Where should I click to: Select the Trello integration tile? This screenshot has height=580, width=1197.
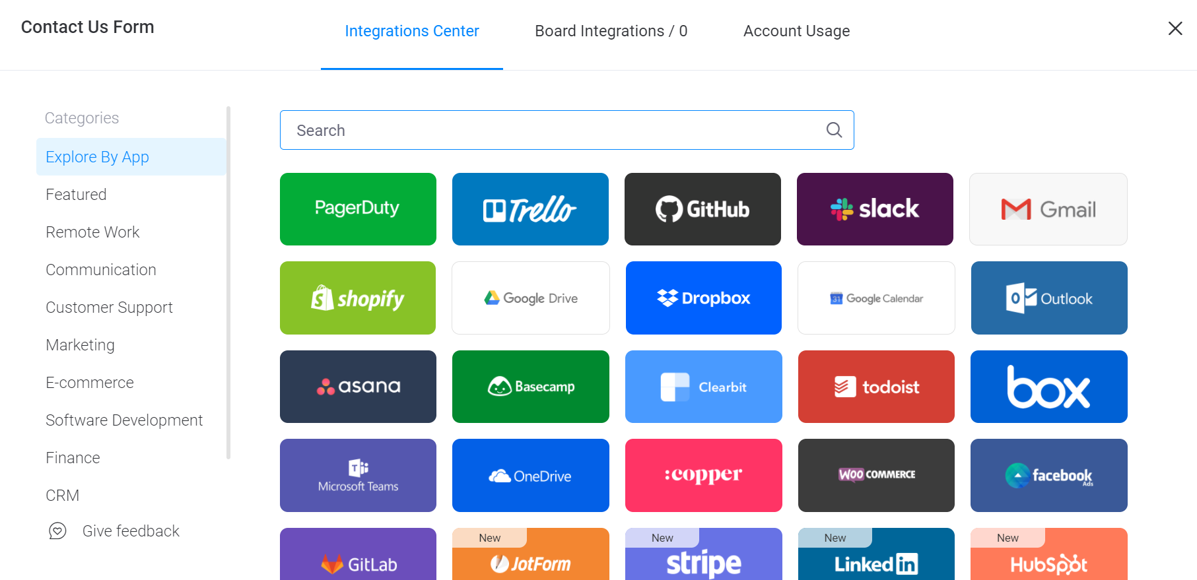tap(530, 209)
